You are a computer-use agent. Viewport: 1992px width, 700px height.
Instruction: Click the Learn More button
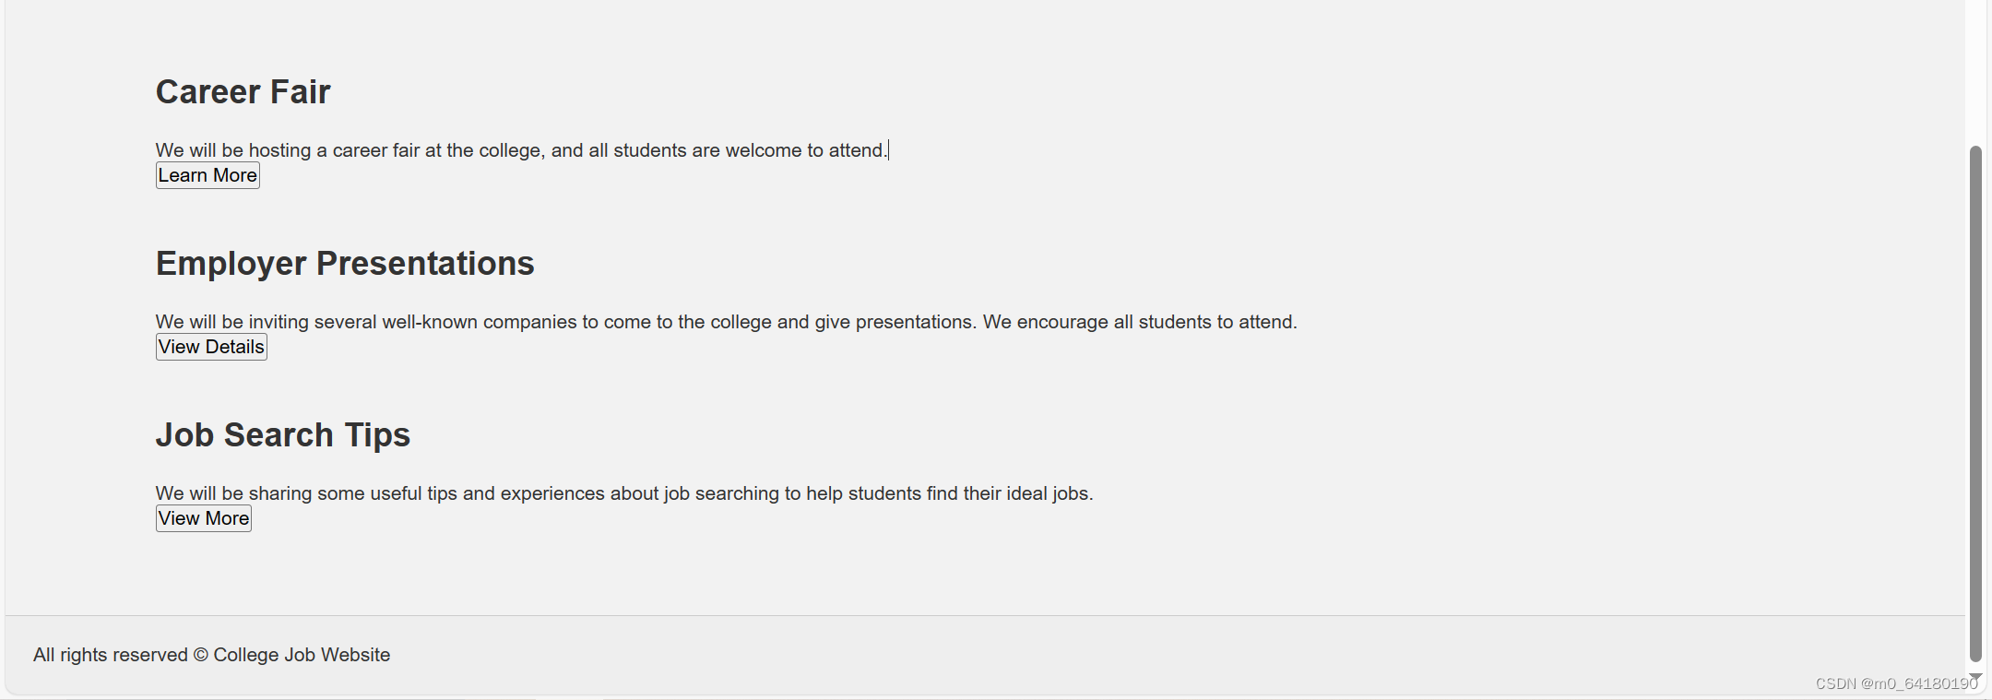pos(207,175)
